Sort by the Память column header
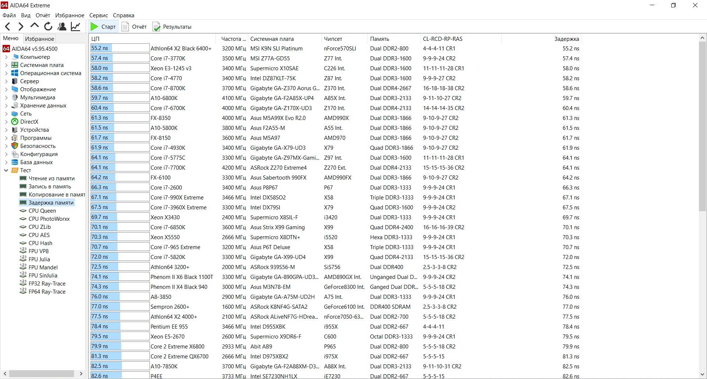 [394, 39]
